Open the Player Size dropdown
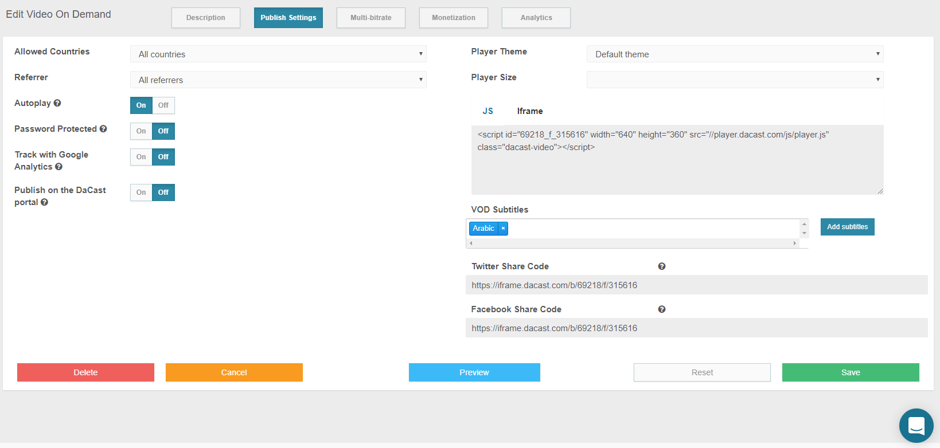Viewport: 940px width, 448px height. pyautogui.click(x=735, y=80)
